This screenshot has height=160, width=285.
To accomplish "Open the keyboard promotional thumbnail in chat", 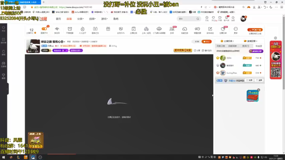I will (x=252, y=96).
